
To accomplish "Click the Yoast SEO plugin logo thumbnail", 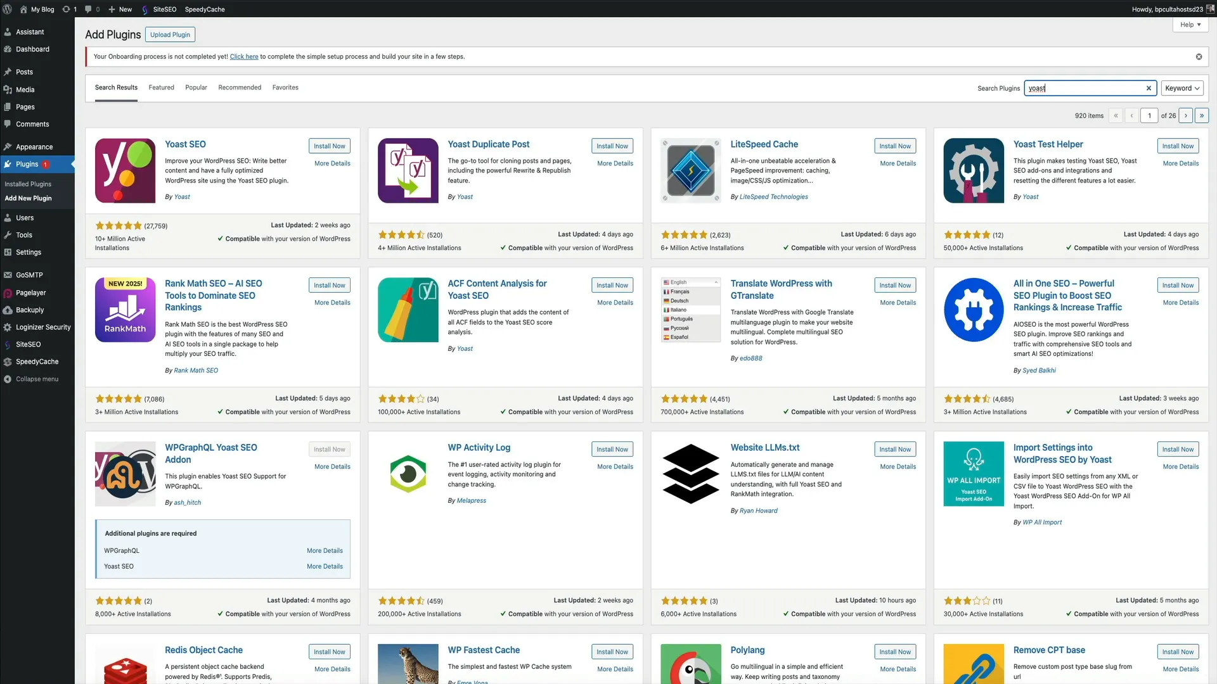I will click(126, 170).
